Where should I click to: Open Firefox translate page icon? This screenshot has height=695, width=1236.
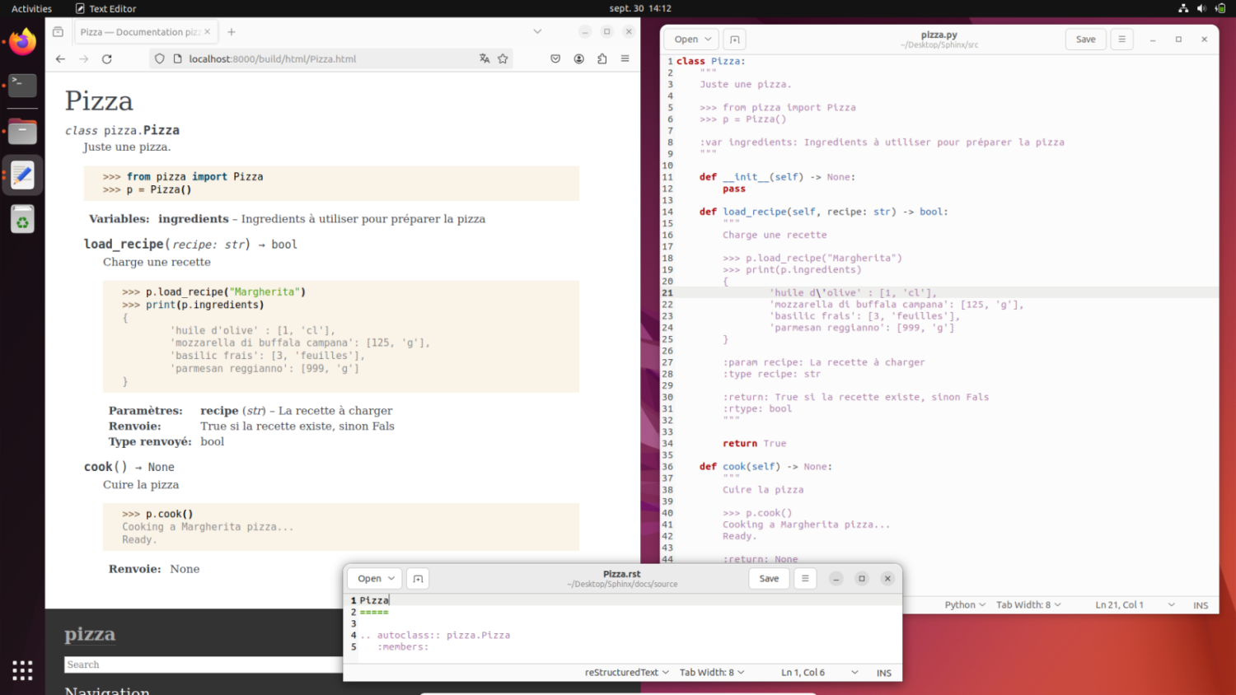pos(485,58)
